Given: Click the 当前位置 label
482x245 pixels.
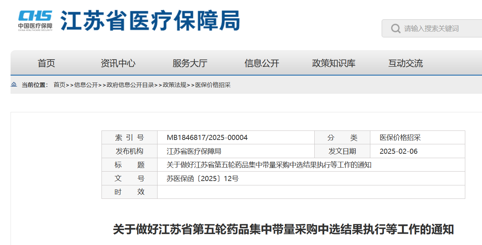Looking at the screenshot, I should pyautogui.click(x=35, y=85).
